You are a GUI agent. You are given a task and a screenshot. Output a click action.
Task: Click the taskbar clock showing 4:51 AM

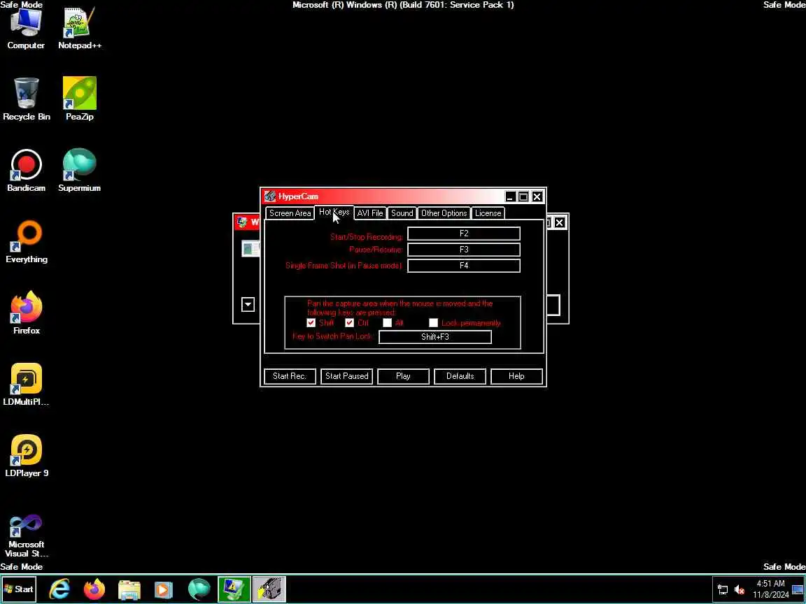click(x=770, y=589)
